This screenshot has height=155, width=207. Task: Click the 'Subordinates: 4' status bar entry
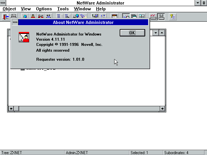pos(183,153)
